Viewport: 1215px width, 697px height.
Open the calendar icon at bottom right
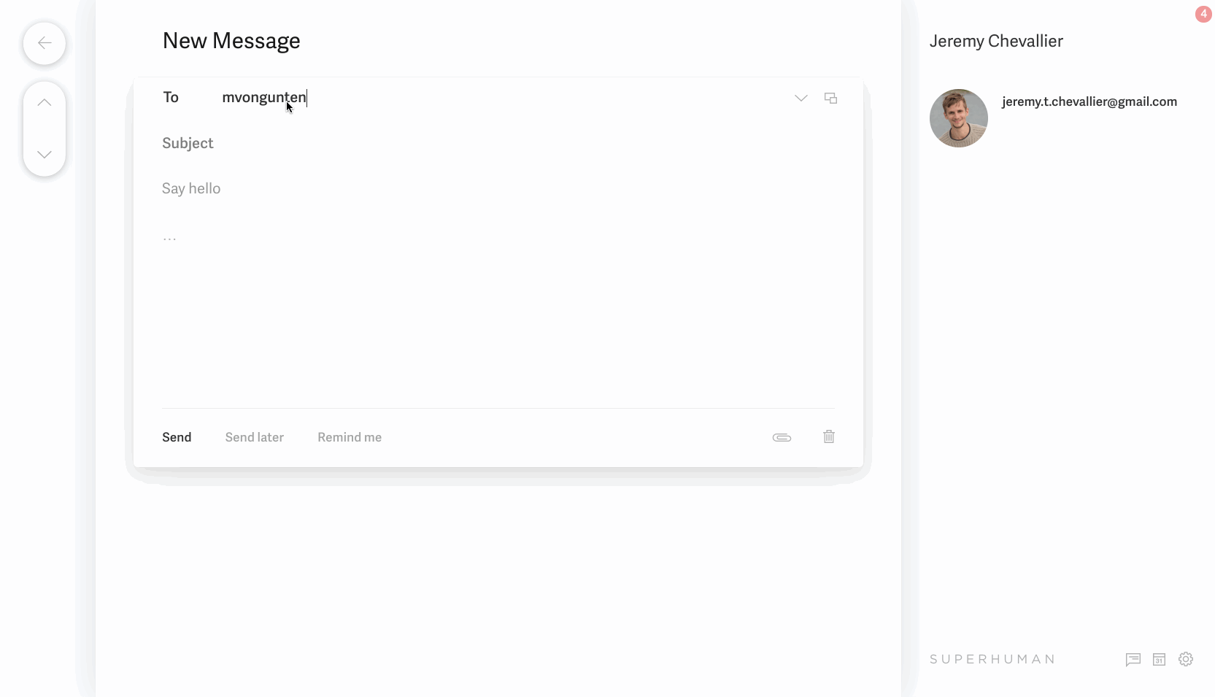click(1159, 660)
